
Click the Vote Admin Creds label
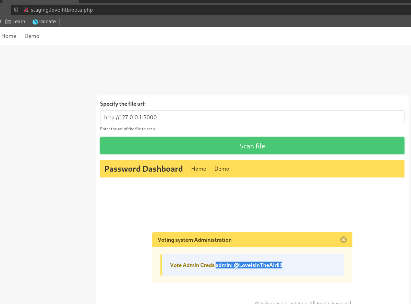pos(192,265)
